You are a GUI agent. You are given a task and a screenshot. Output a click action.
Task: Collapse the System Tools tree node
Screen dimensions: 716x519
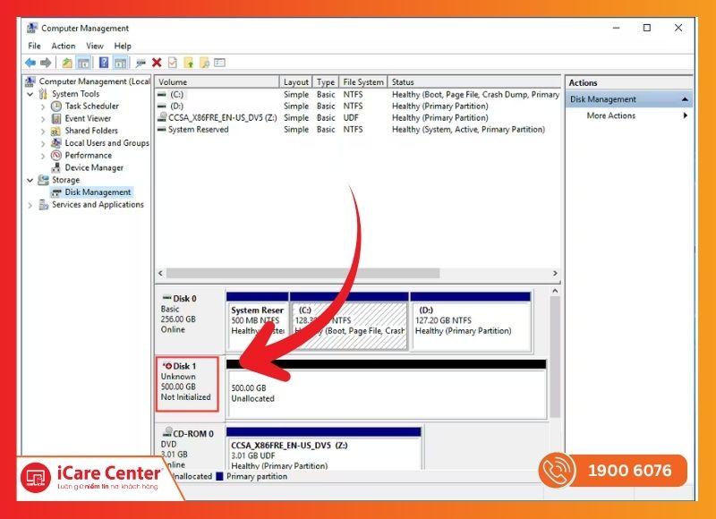tap(31, 94)
